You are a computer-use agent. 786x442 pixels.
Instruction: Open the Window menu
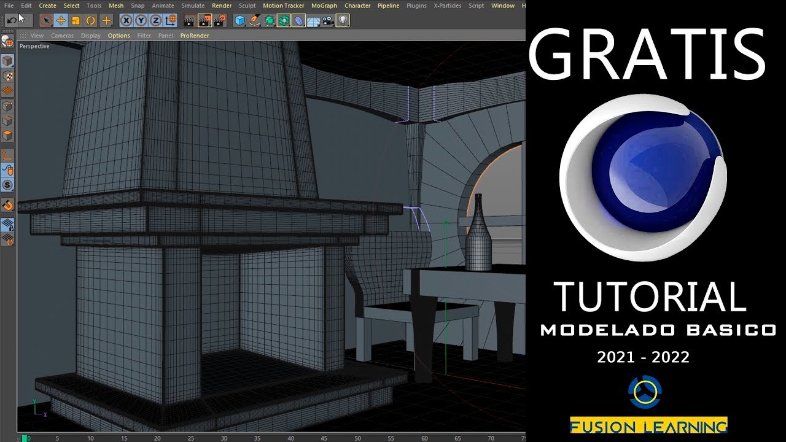coord(503,6)
